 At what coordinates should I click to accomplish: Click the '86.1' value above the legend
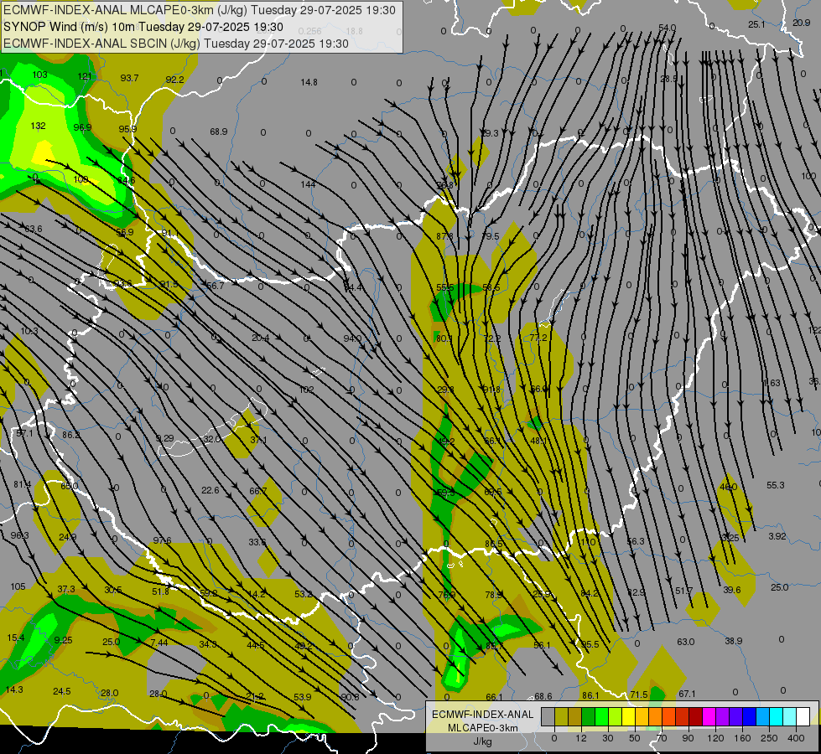click(x=590, y=695)
